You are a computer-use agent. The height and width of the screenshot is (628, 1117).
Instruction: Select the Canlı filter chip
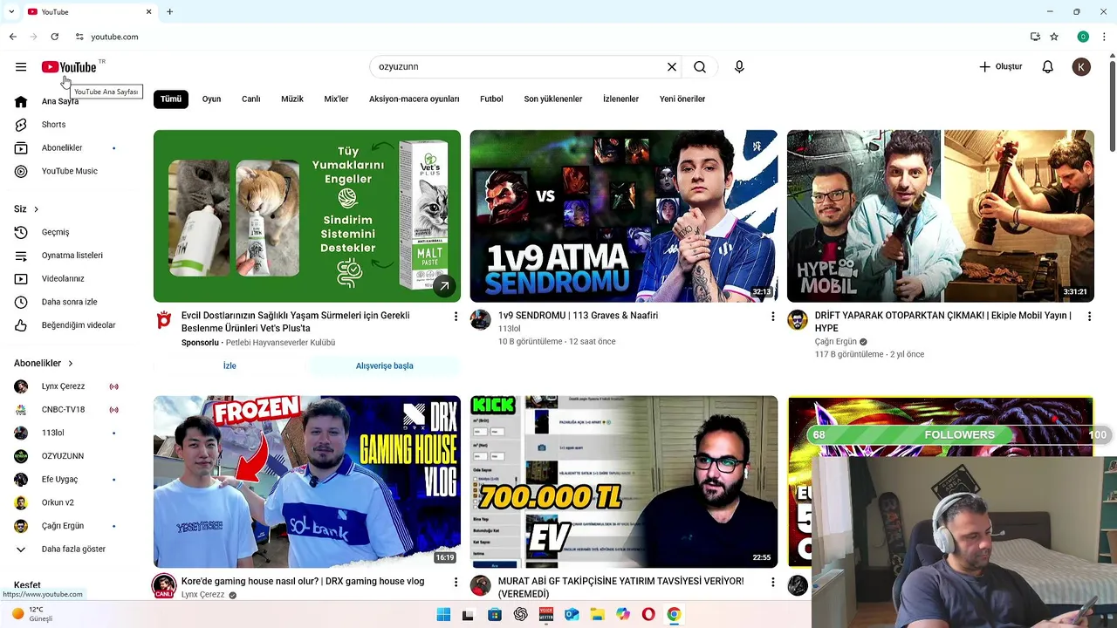[x=251, y=99]
